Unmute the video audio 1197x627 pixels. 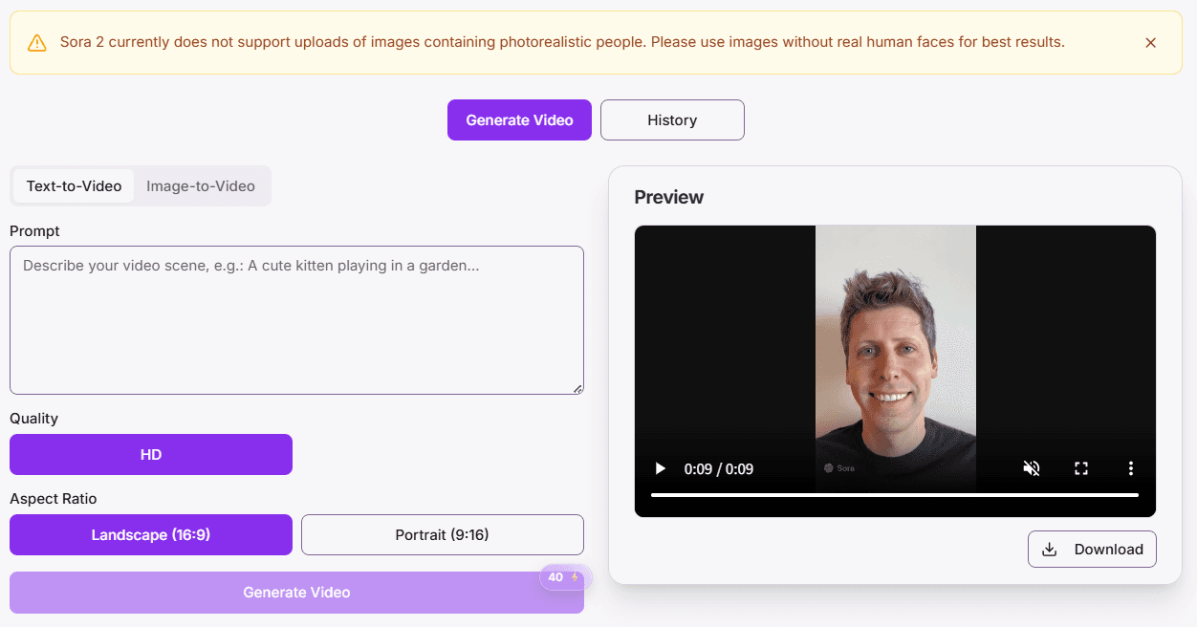pos(1031,468)
